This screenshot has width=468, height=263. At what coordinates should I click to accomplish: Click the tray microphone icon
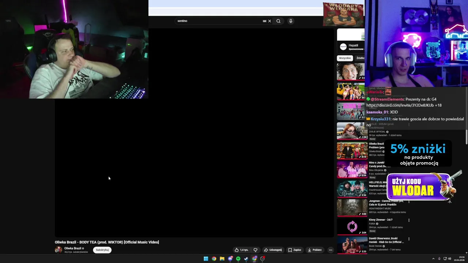(x=439, y=259)
